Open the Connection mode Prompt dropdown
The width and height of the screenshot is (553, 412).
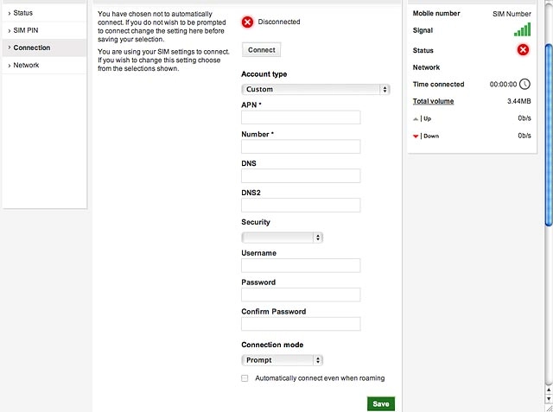(x=283, y=360)
